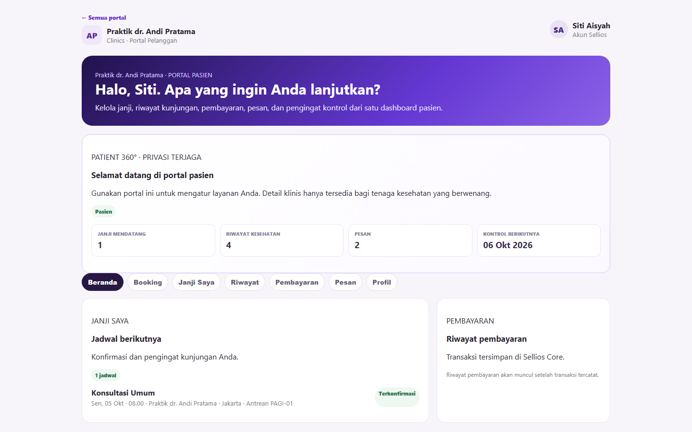Click the Praktik dr. Andi Pratama header title
This screenshot has width=692, height=432.
coord(151,32)
